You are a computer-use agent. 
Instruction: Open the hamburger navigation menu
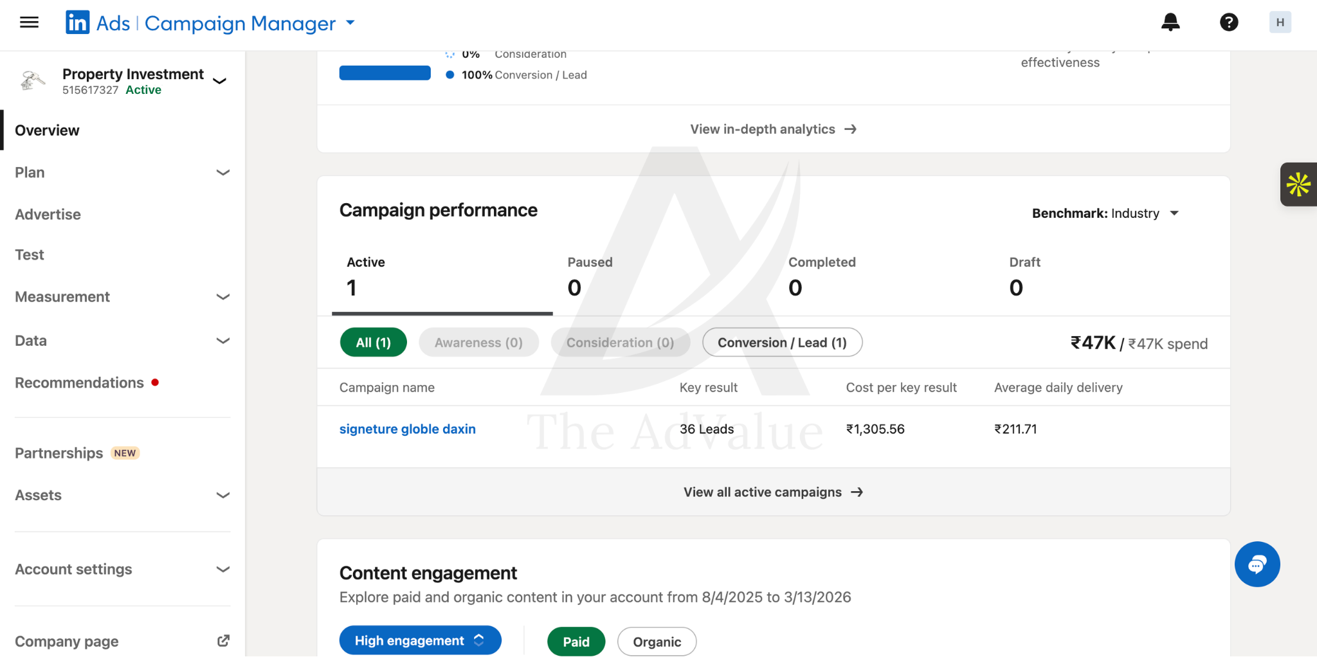coord(30,22)
